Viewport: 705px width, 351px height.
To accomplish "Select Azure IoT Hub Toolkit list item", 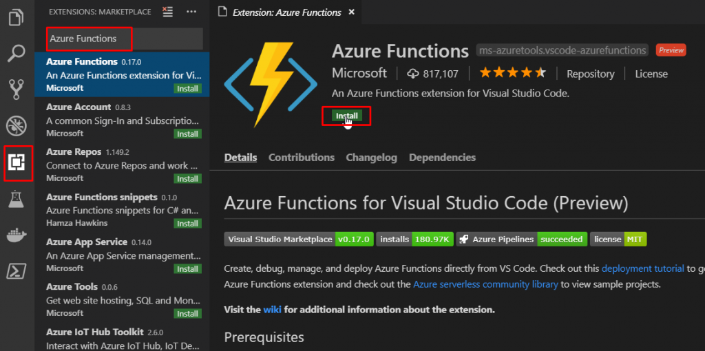I will (x=122, y=337).
